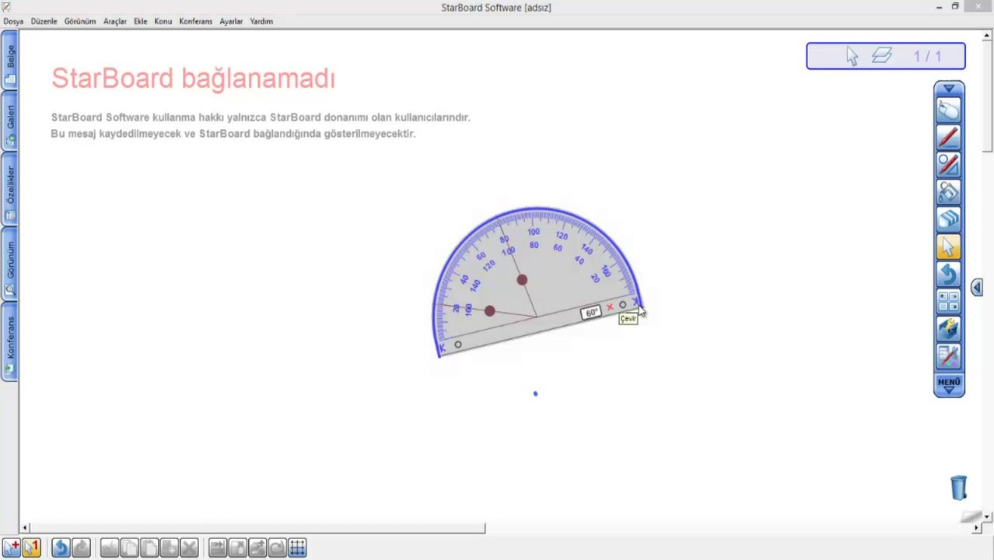Image resolution: width=994 pixels, height=560 pixels.
Task: Click the 60° angle label on protractor
Action: tap(591, 313)
